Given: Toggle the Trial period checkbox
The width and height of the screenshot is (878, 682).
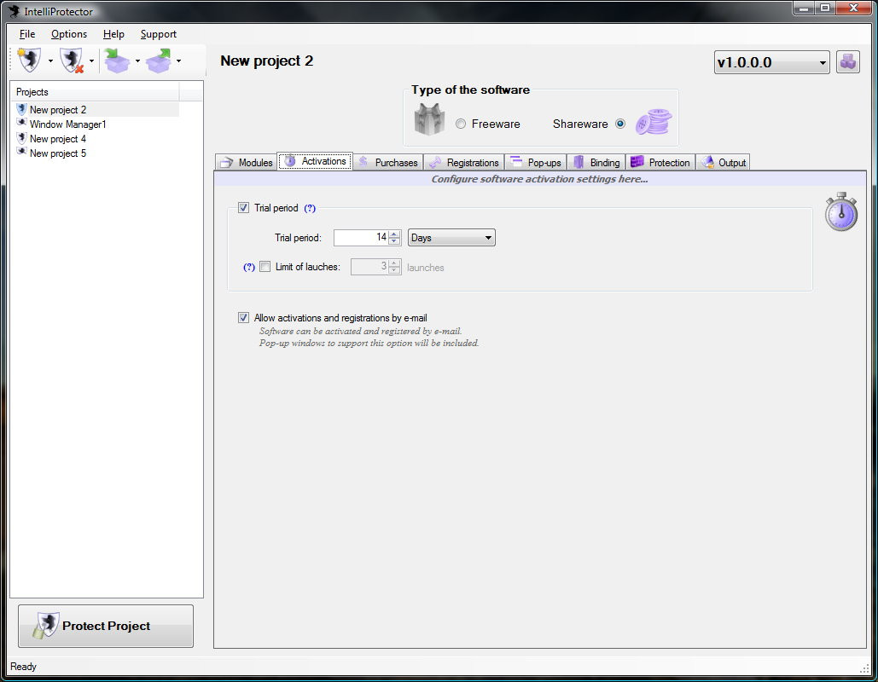Looking at the screenshot, I should 243,208.
